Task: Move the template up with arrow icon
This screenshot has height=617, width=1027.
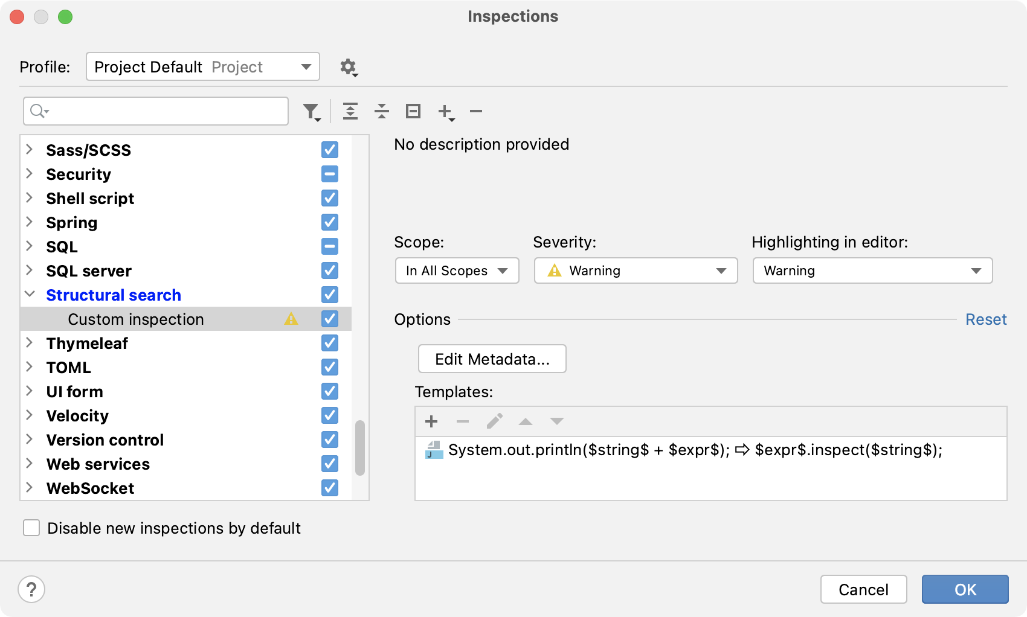Action: [x=525, y=421]
